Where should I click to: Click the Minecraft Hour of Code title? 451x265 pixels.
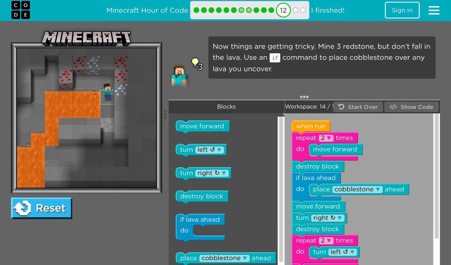147,10
